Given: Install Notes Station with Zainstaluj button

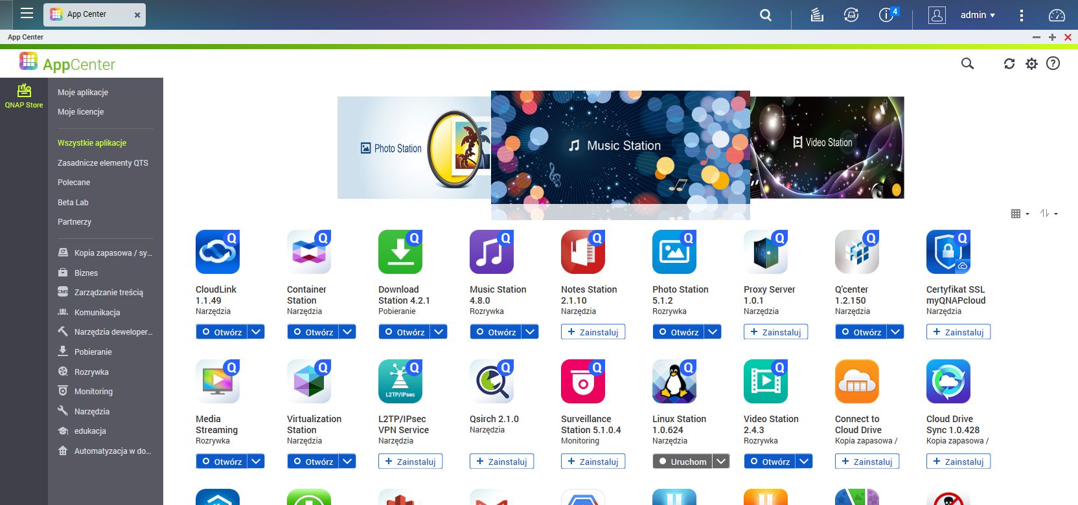Looking at the screenshot, I should pos(593,332).
